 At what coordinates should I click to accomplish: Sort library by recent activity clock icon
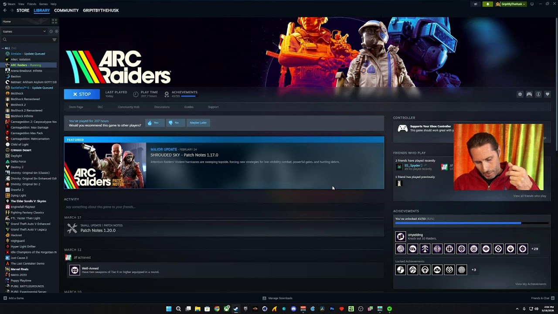coord(51,31)
